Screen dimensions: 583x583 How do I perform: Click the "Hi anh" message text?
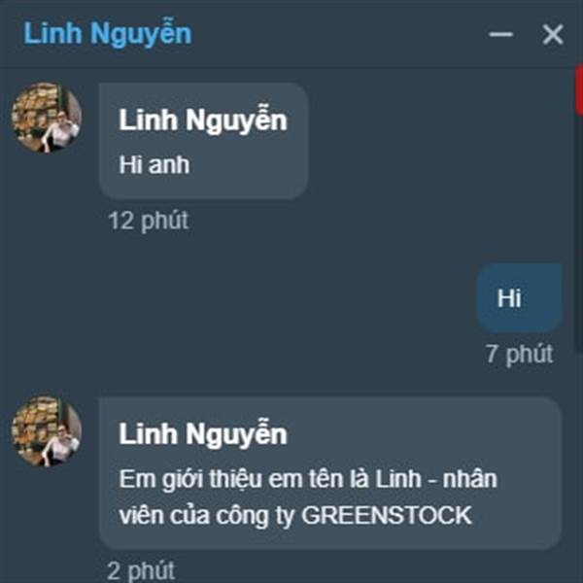pos(154,165)
